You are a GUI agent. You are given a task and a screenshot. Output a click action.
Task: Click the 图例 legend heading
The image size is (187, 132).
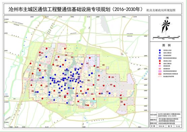(x=166, y=45)
